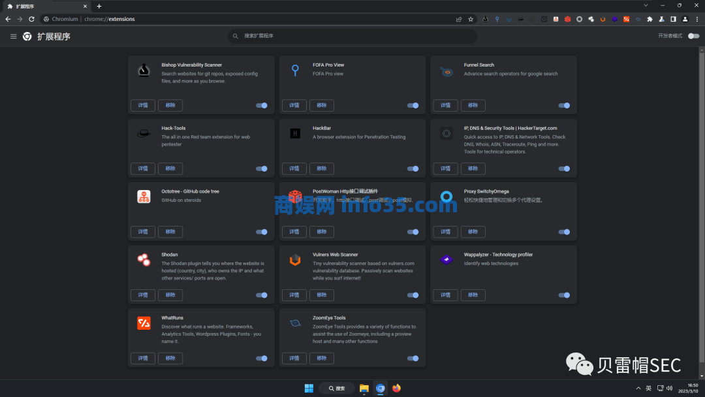The height and width of the screenshot is (397, 705).
Task: Enable 开发者模式 developer mode switch
Action: point(694,36)
